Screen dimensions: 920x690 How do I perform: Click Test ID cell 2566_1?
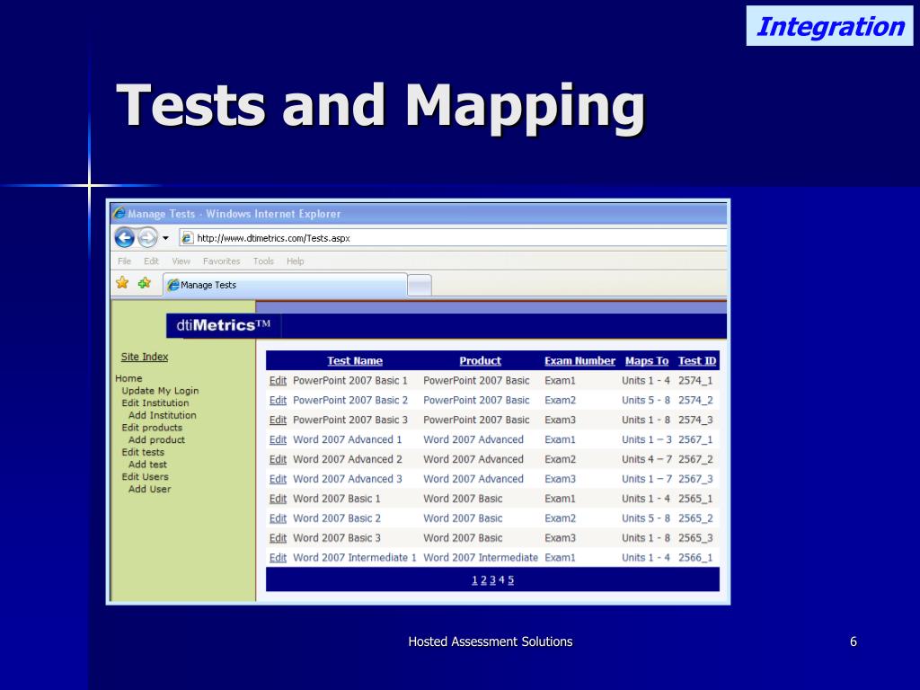[x=695, y=558]
